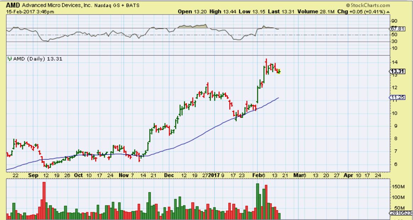Screen dimensions: 413x220
Task: Click the AMD (Daily) 13.31 legend text
Action: (38, 59)
